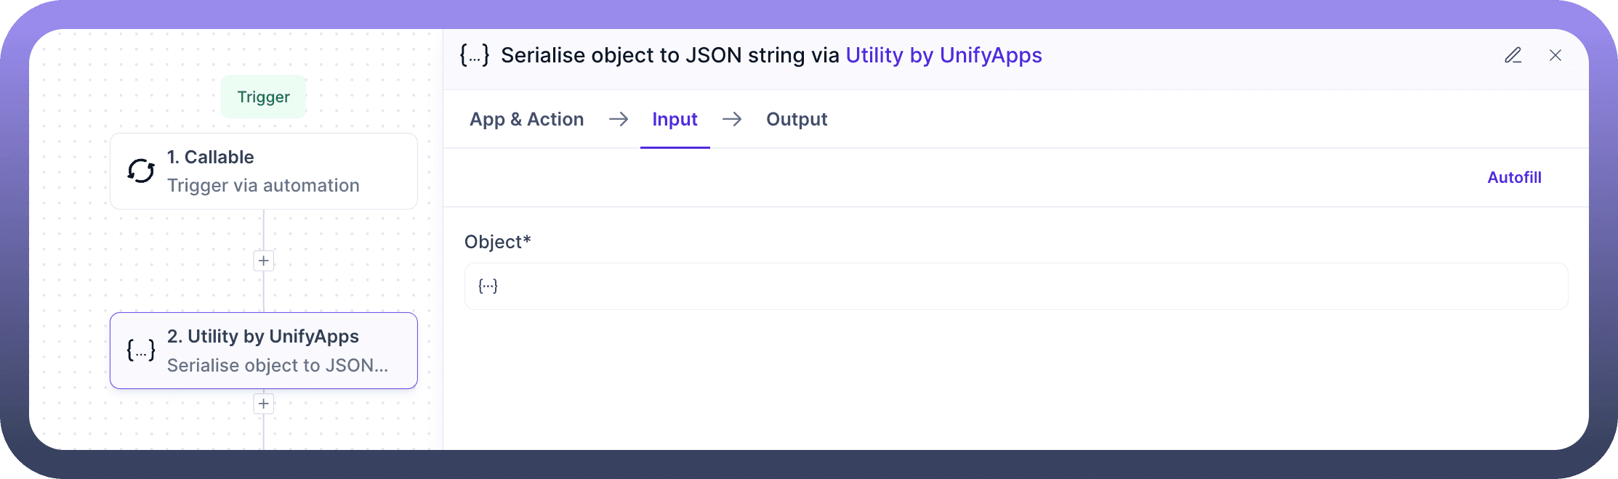
Task: Close the Serialise object panel
Action: 1555,55
